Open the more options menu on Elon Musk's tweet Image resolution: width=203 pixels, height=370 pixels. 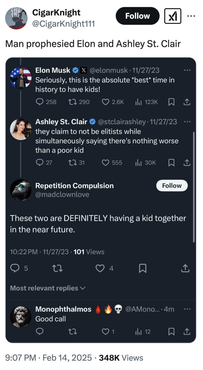click(x=187, y=70)
